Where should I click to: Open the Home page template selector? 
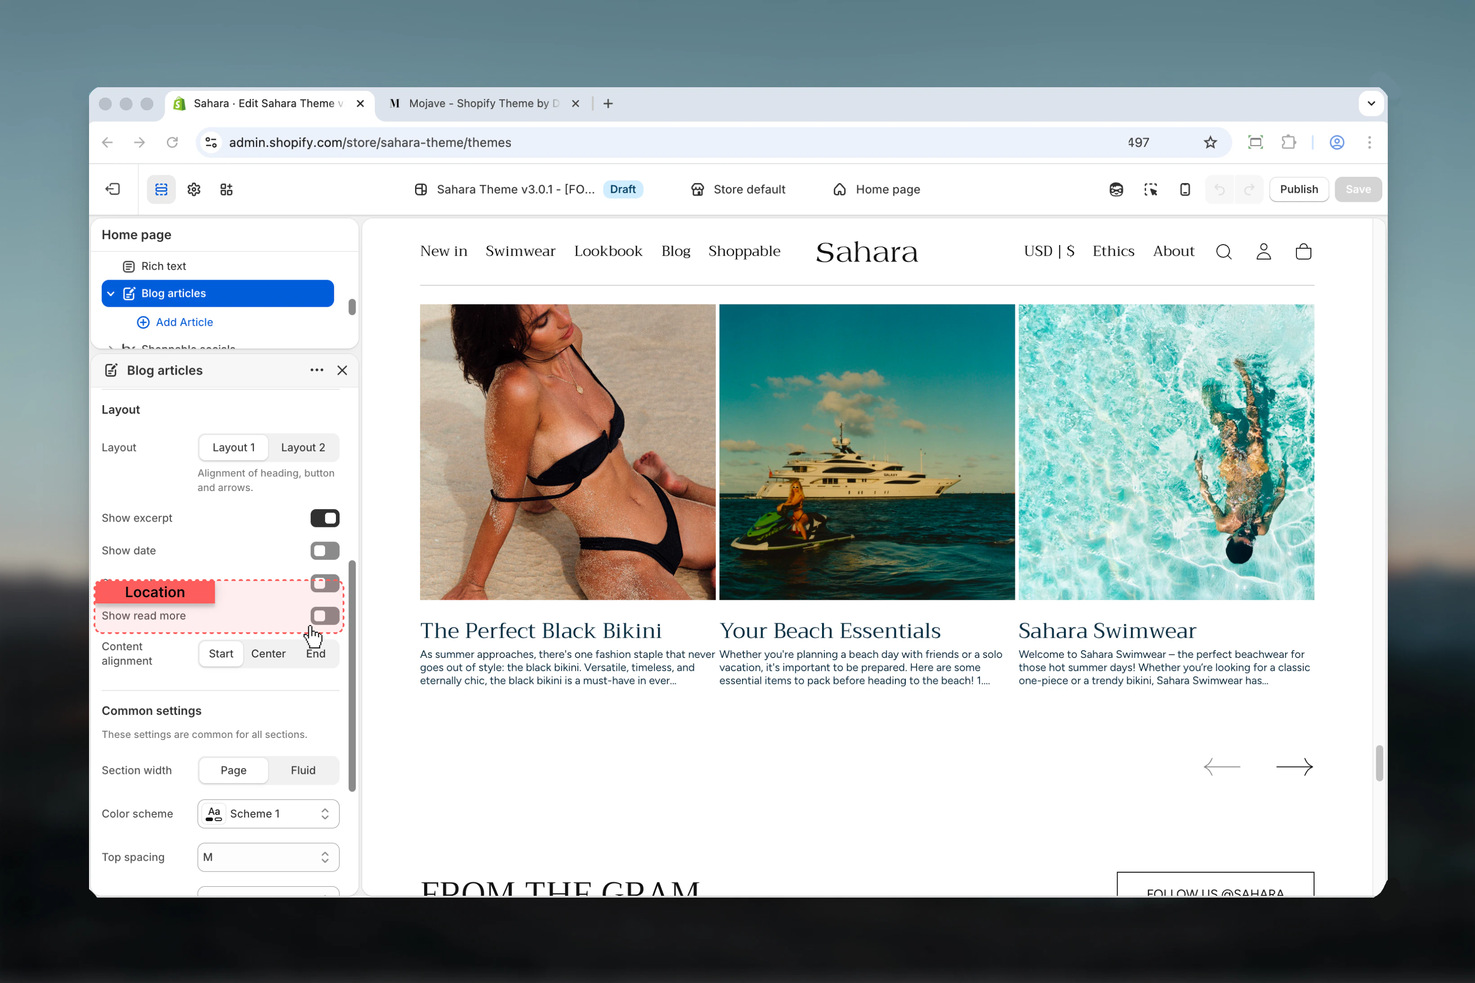tap(876, 189)
